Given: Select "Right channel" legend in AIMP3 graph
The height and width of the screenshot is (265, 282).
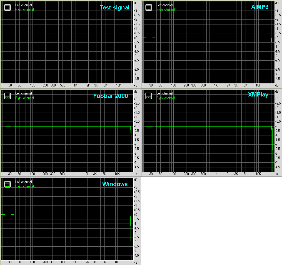Looking at the screenshot, I should click(x=166, y=9).
